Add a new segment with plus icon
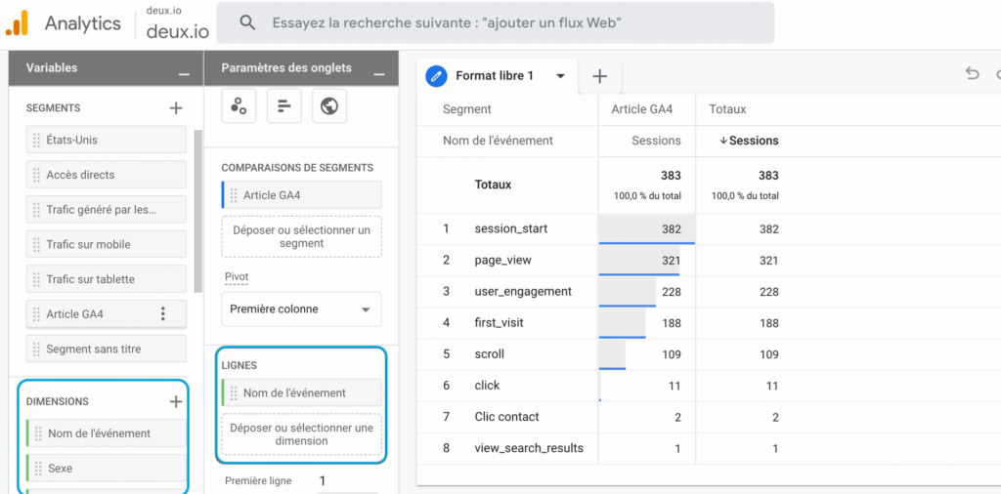The width and height of the screenshot is (1001, 494). coord(176,108)
